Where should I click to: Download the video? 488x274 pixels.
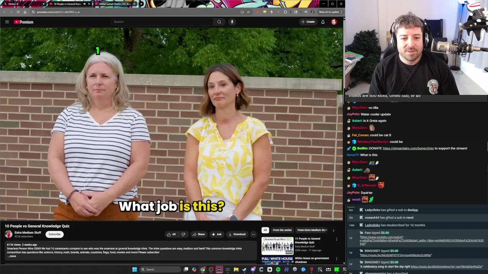click(237, 234)
